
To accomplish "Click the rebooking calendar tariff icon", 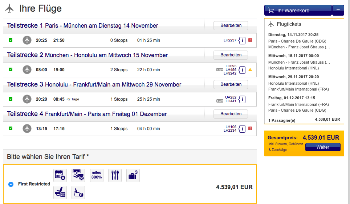I will pyautogui.click(x=60, y=175).
